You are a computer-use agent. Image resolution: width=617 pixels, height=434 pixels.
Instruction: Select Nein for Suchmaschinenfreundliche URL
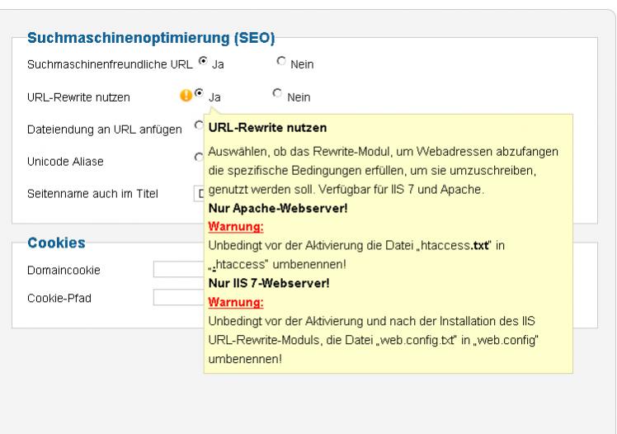click(281, 62)
